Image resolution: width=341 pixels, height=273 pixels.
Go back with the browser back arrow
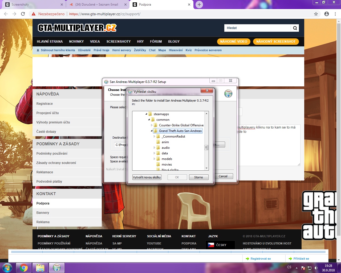coord(6,14)
